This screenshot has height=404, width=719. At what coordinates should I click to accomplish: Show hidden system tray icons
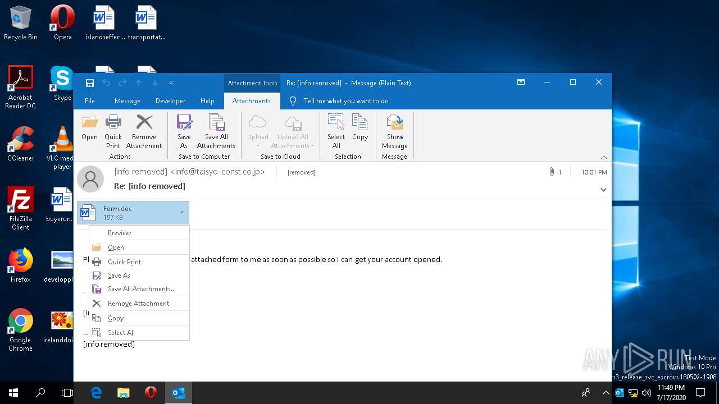[x=606, y=393]
